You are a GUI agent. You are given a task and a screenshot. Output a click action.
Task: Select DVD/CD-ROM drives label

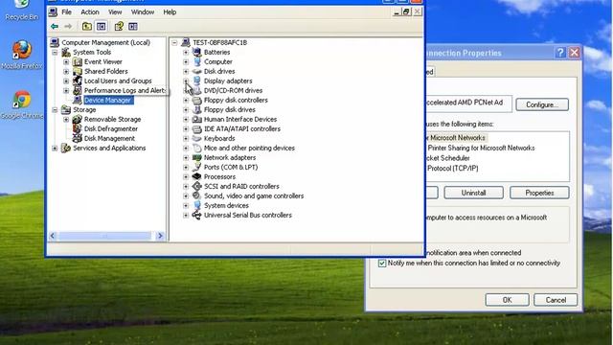pyautogui.click(x=233, y=90)
